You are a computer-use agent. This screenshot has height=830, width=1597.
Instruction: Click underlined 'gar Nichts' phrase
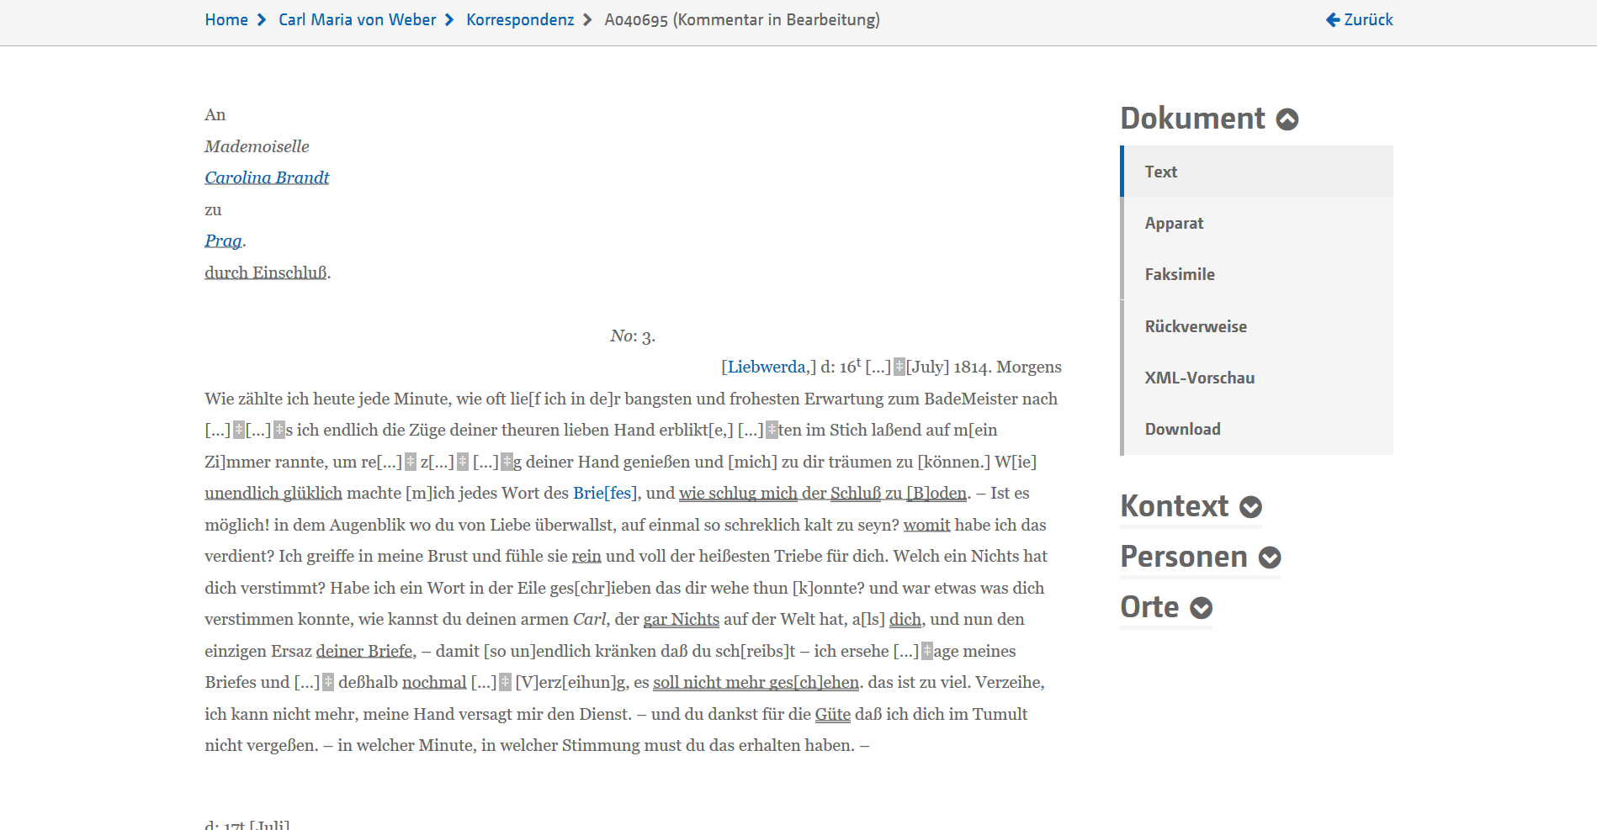(682, 619)
